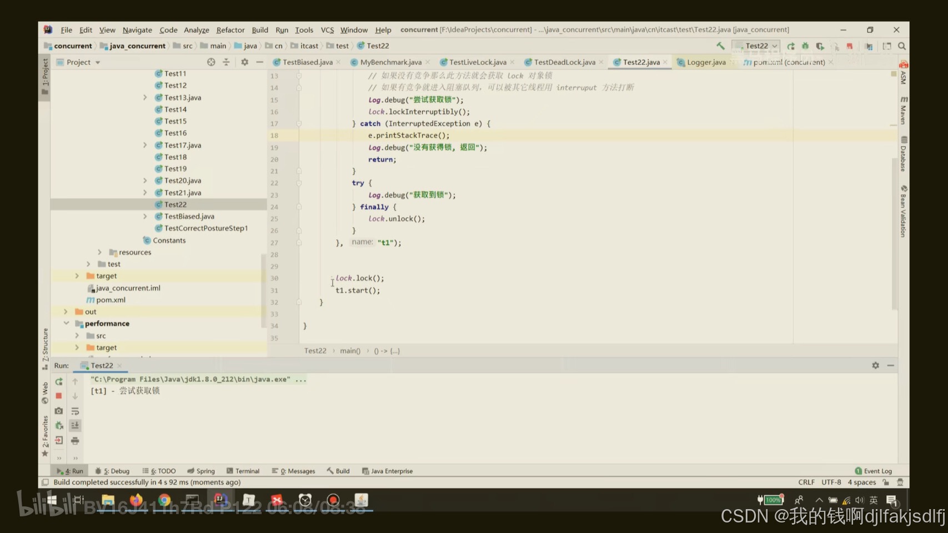This screenshot has height=533, width=948.
Task: Click the print icon in Run console
Action: (75, 441)
